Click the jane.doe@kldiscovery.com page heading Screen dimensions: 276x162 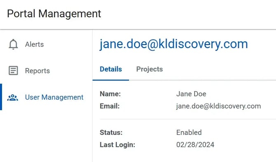[x=173, y=44]
